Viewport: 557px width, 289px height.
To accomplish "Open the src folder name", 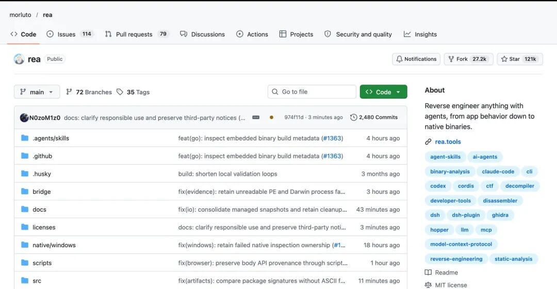I will click(x=37, y=280).
